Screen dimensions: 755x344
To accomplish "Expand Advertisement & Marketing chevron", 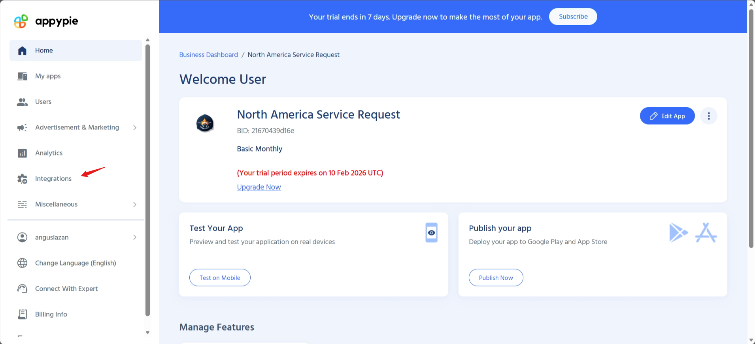I will coord(135,127).
